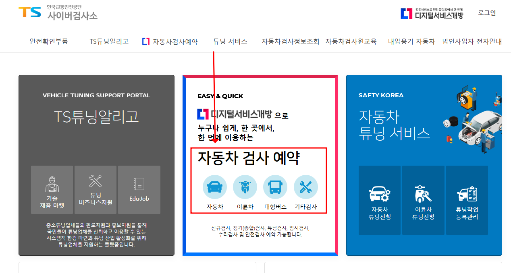This screenshot has height=273, width=511.
Task: Click the 중소튜닝업체들의 판로지원 description text
Action: pyautogui.click(x=96, y=235)
